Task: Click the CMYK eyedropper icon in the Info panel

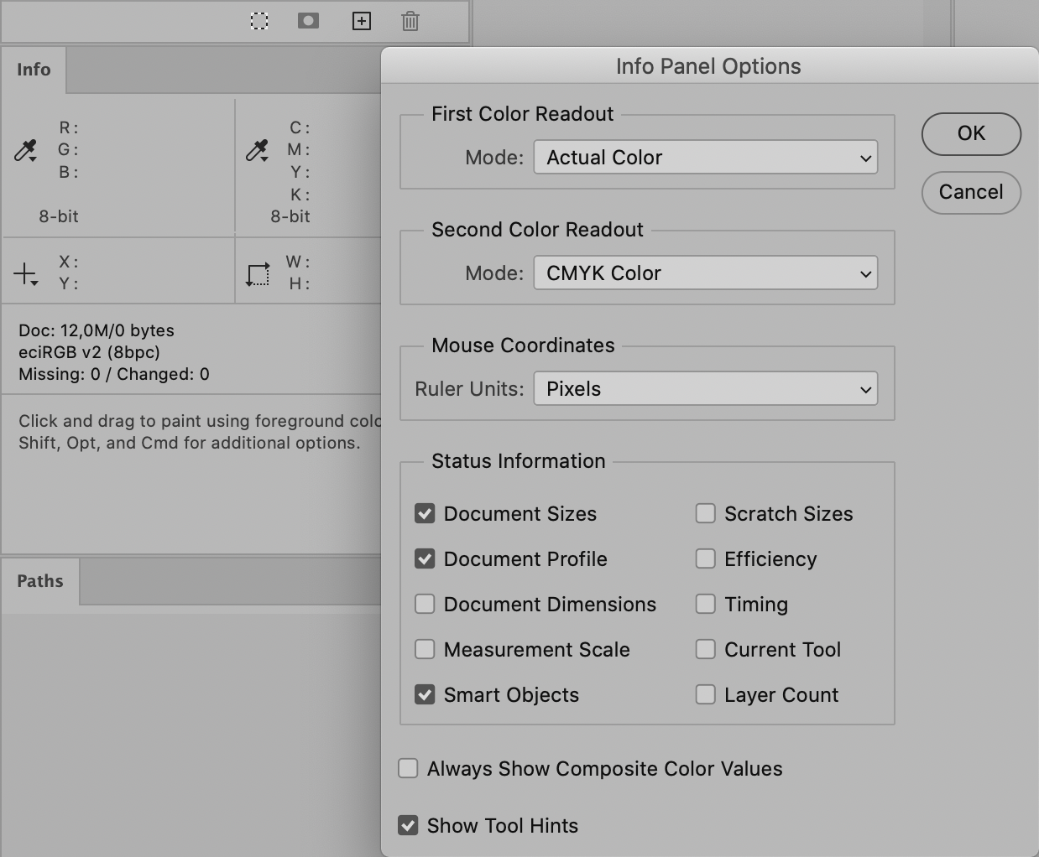Action: (257, 150)
